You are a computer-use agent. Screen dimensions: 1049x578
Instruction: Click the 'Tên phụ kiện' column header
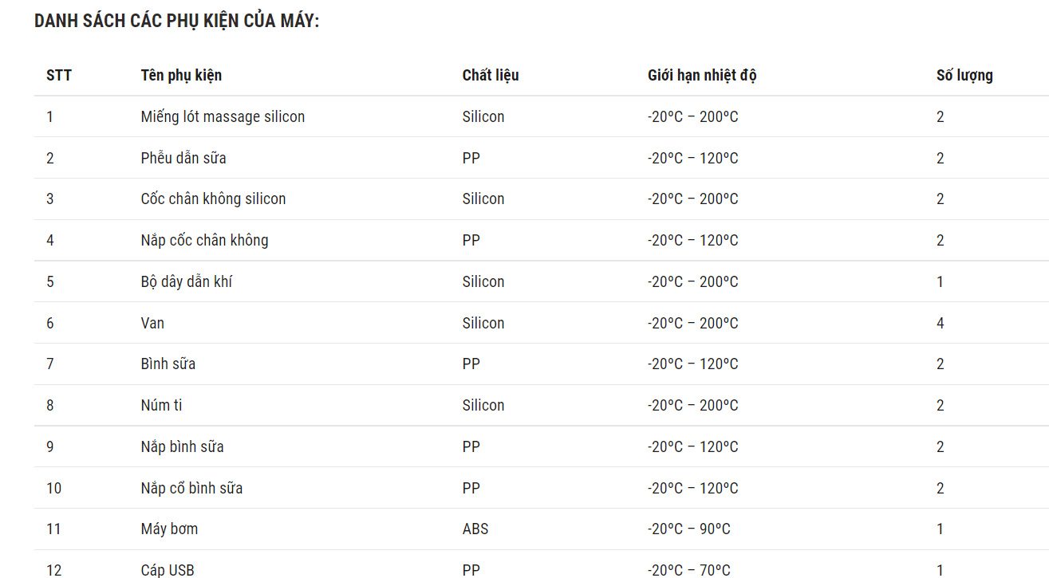click(181, 76)
